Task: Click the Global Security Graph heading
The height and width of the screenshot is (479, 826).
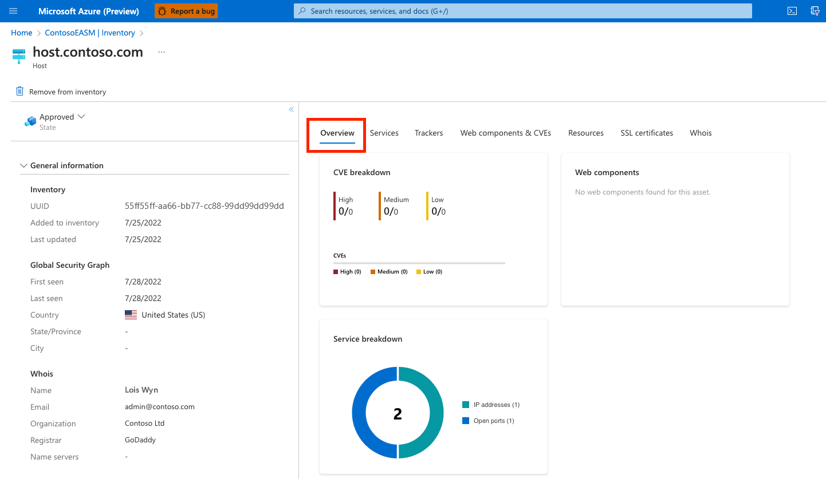Action: click(70, 265)
